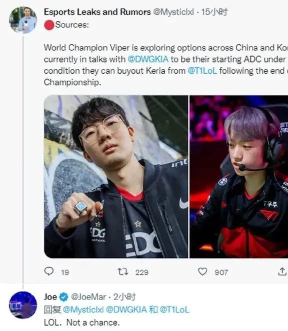288x331 pixels.
Task: Click @Mysticlxl in reply mention line
Action: [x=83, y=309]
